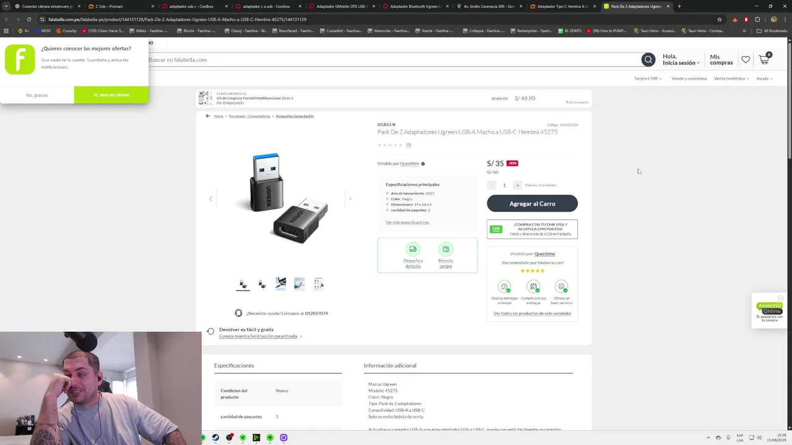Expand the Tarjeta CMR menu
Screen dimensions: 792x445
(648, 78)
